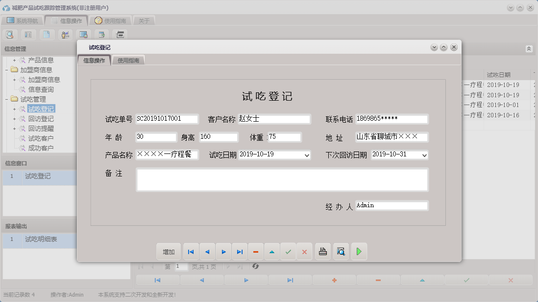Delete the current record with the red minus icon
Image resolution: width=538 pixels, height=302 pixels.
256,251
